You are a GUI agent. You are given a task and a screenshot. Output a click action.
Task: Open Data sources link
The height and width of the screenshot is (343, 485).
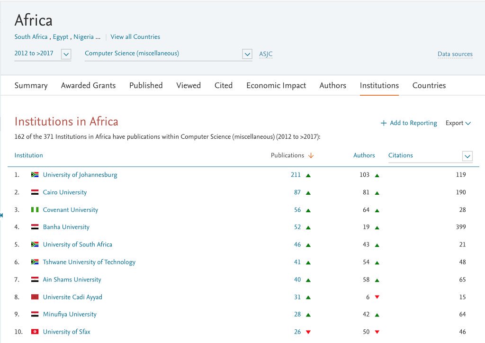tap(455, 54)
